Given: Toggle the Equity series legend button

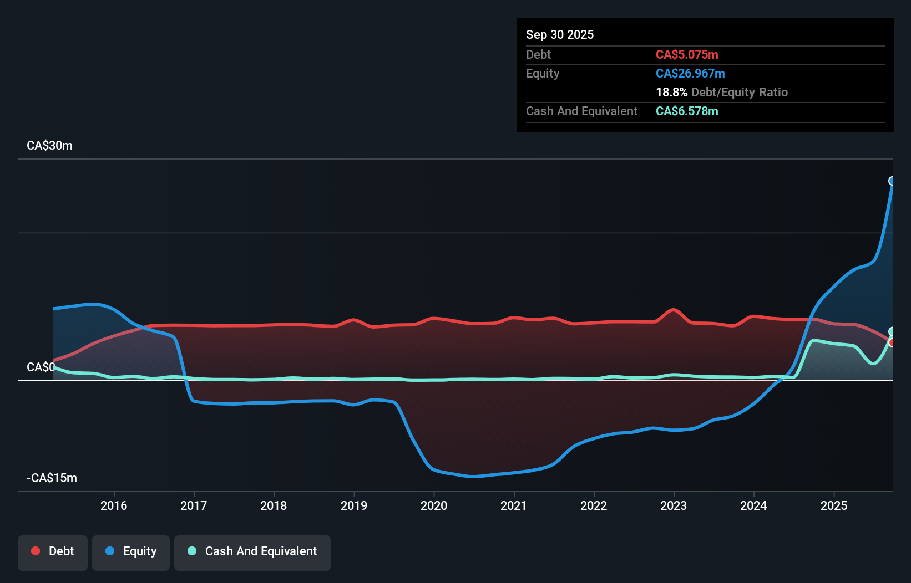Looking at the screenshot, I should click(131, 553).
